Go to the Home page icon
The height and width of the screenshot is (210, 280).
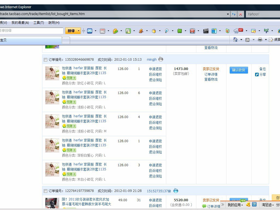[x=235, y=40]
